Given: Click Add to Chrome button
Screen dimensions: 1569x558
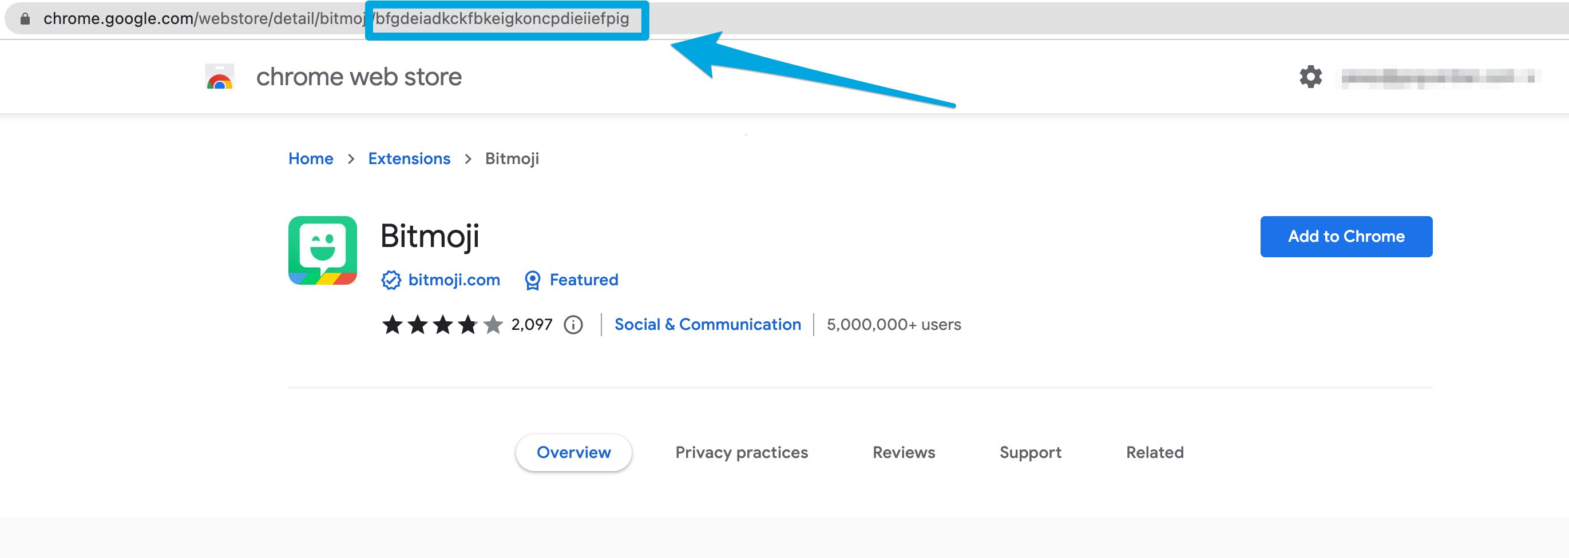Looking at the screenshot, I should tap(1346, 237).
